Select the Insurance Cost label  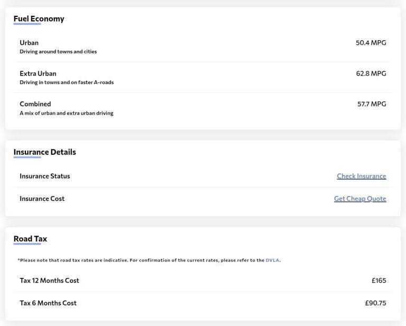click(x=42, y=199)
